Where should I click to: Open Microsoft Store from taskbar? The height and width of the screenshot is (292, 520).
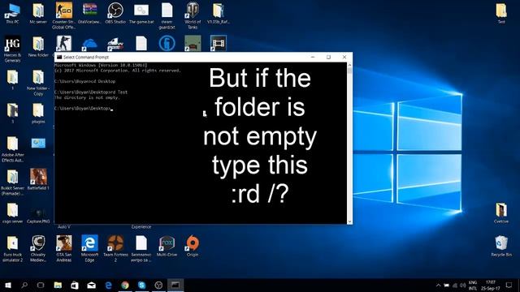coord(75,285)
